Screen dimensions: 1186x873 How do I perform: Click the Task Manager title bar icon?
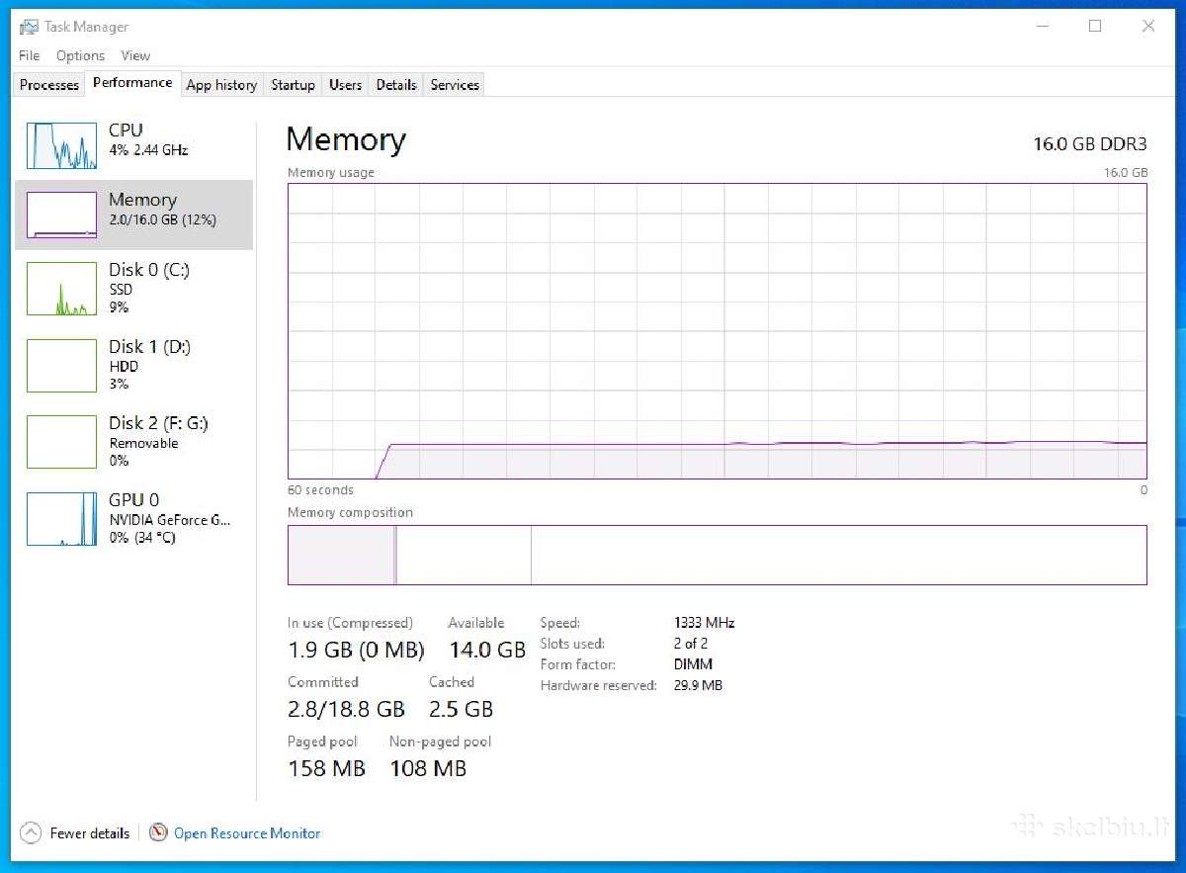click(x=29, y=27)
